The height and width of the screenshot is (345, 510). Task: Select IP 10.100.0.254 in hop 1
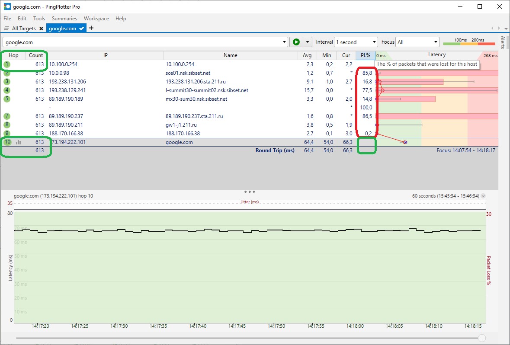tap(63, 64)
